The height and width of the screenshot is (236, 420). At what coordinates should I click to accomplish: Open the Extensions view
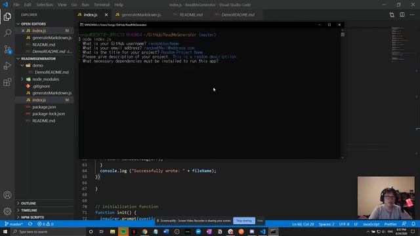(7, 82)
